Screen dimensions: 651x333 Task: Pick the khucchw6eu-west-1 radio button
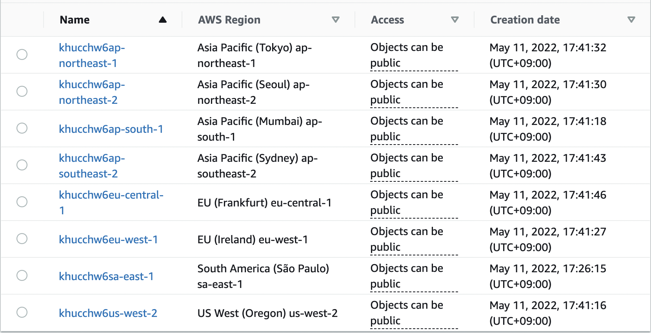coord(22,239)
